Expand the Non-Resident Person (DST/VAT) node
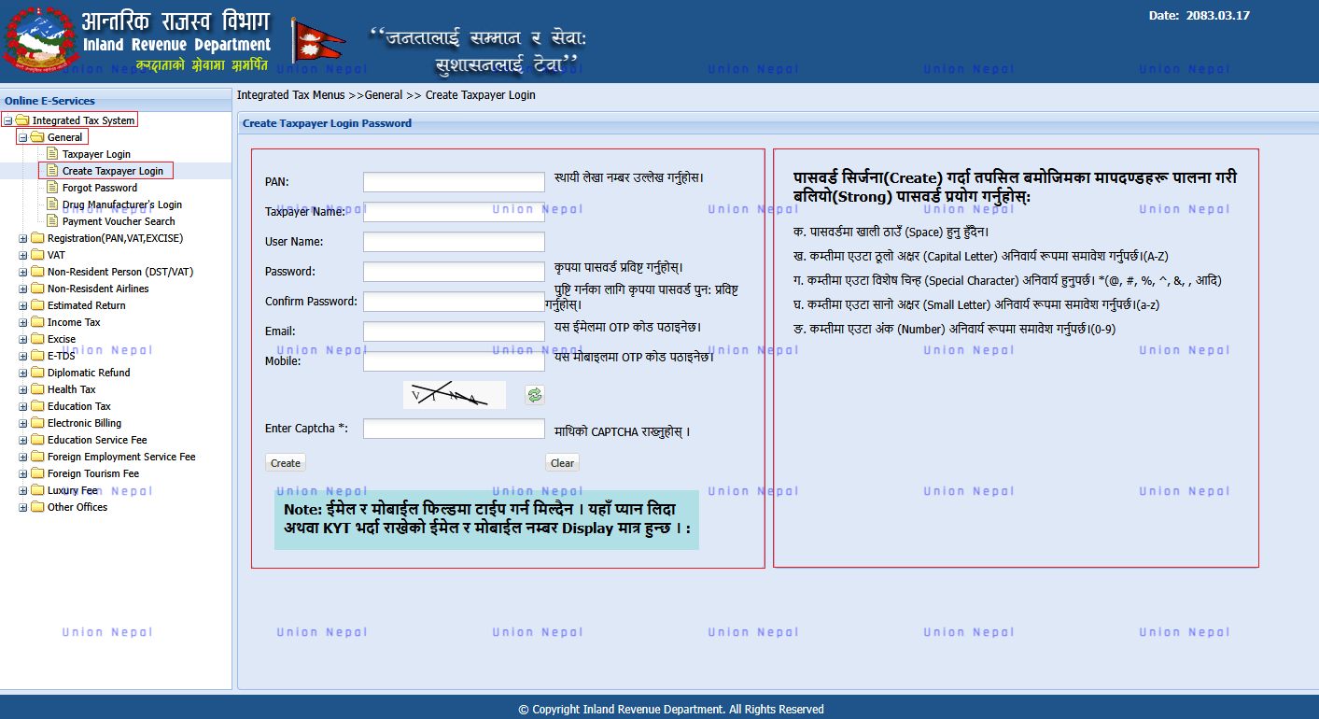Screen dimensions: 1319x719 click(x=23, y=272)
